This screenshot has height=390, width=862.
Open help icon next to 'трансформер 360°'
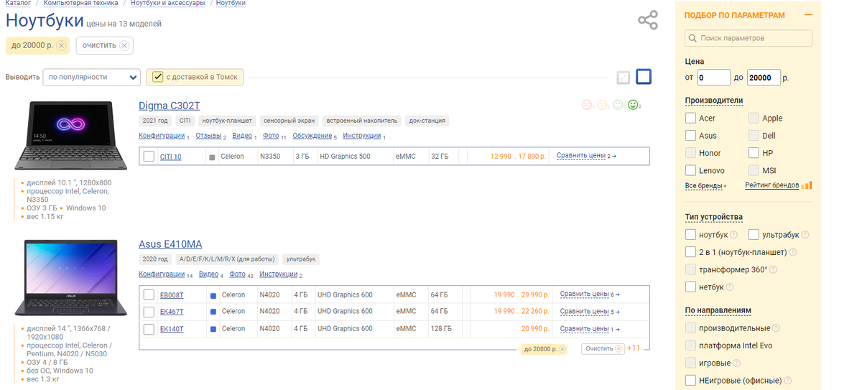[774, 270]
